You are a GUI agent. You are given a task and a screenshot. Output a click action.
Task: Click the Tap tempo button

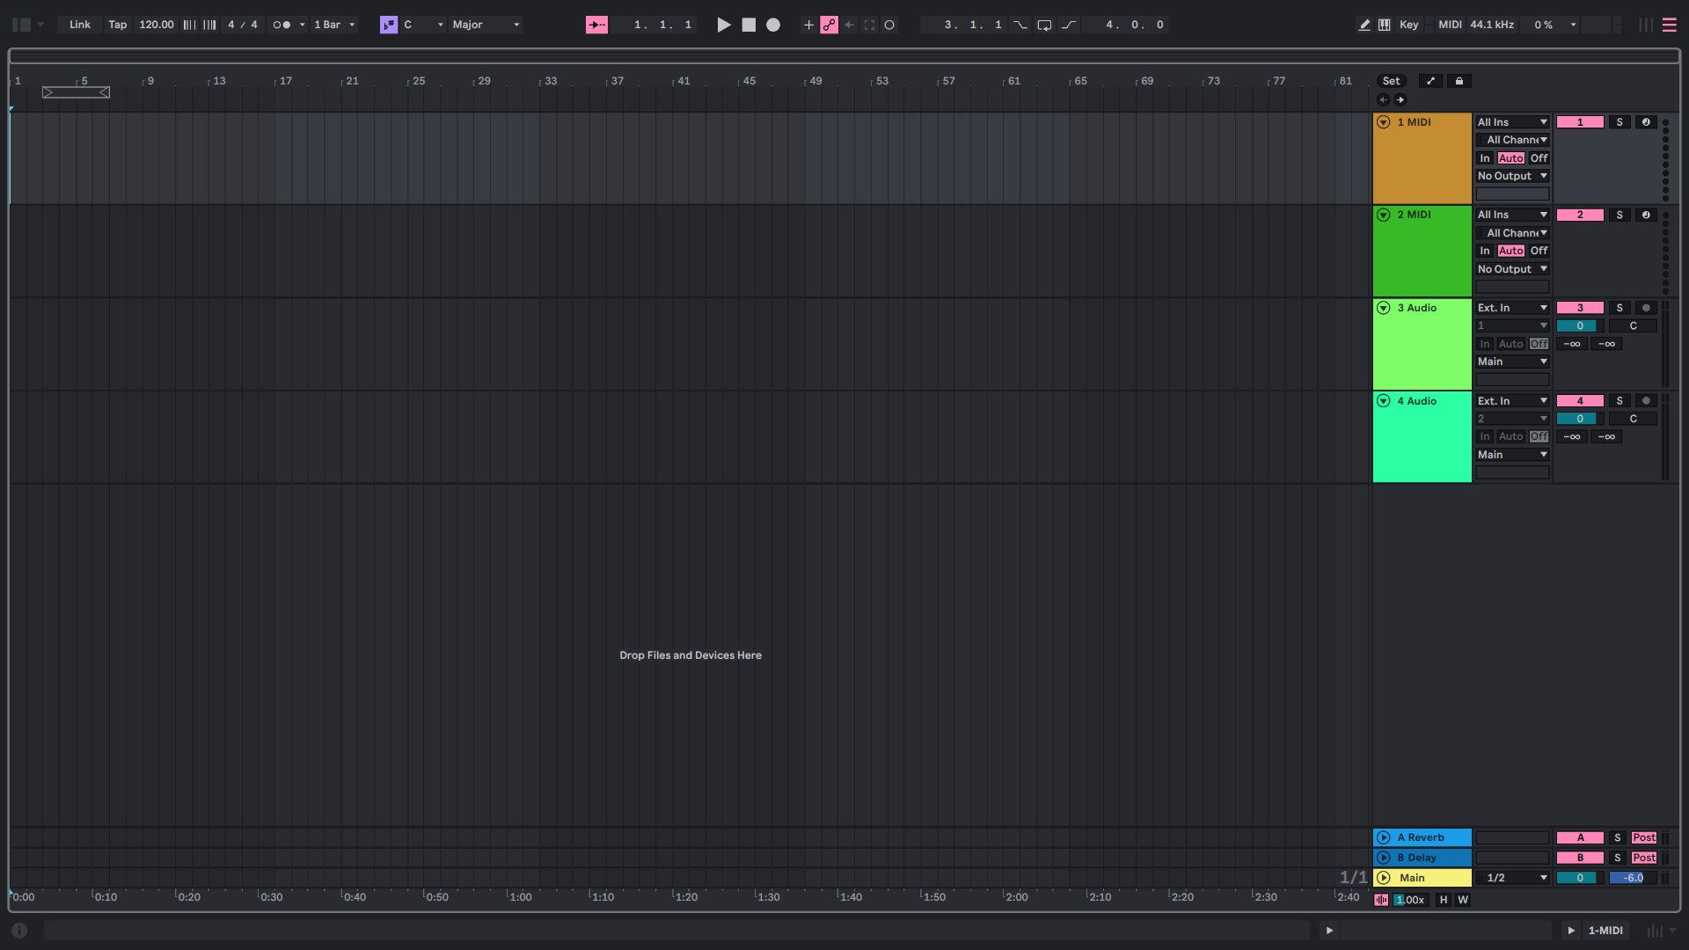point(117,25)
